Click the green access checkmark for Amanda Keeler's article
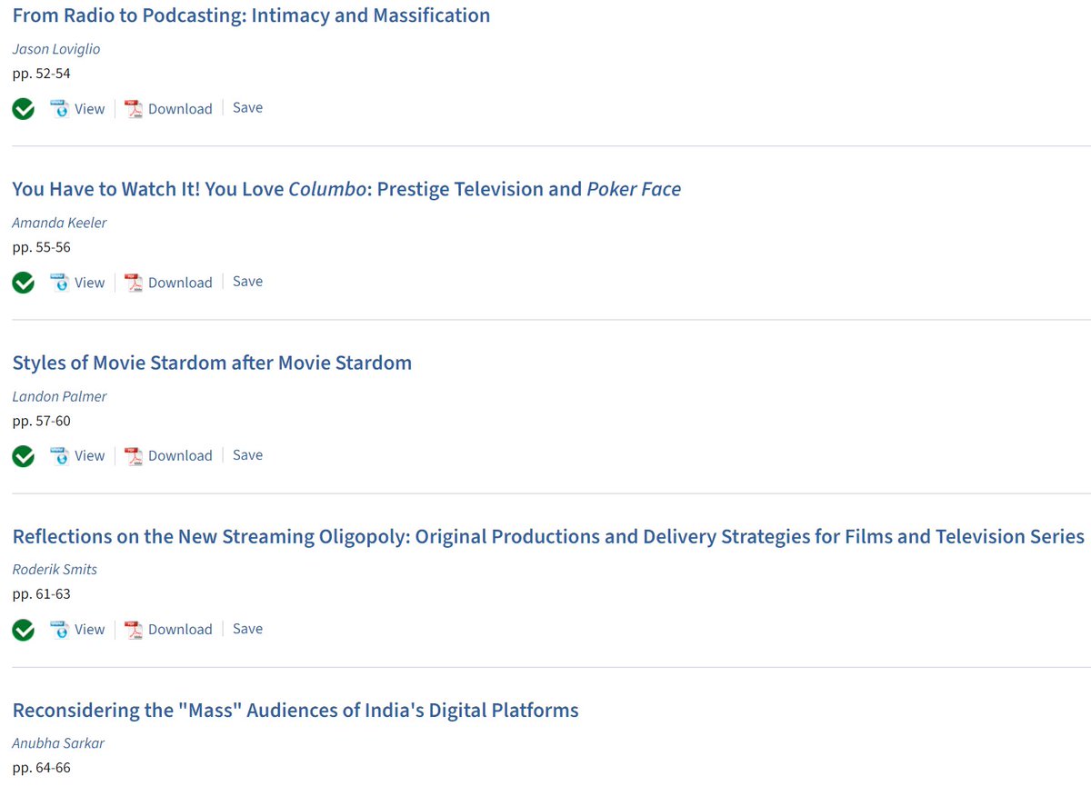The image size is (1091, 786). [24, 283]
